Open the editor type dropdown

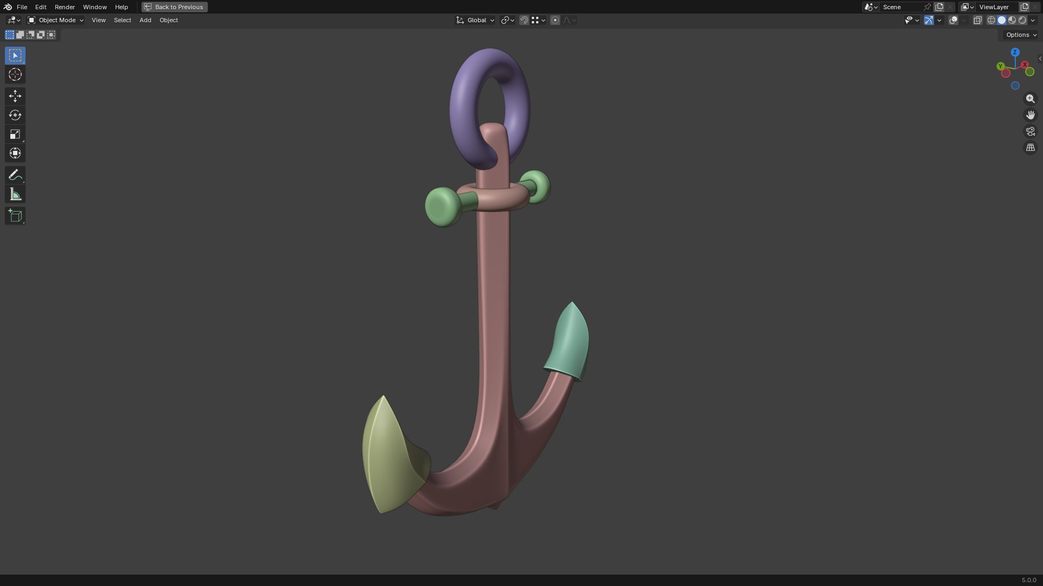click(14, 20)
